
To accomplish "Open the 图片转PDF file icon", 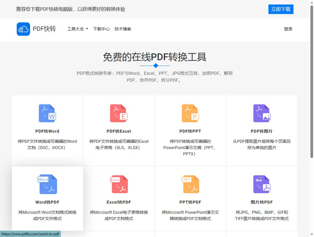I will (x=262, y=184).
